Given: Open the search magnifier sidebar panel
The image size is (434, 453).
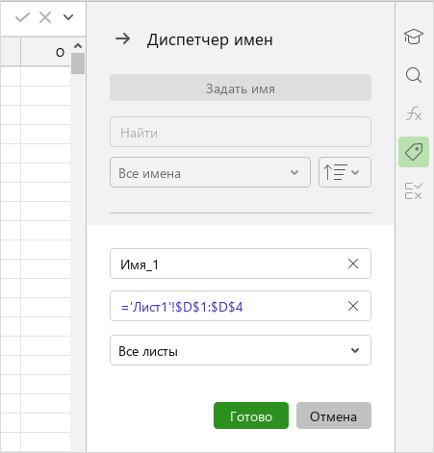Looking at the screenshot, I should tap(414, 75).
